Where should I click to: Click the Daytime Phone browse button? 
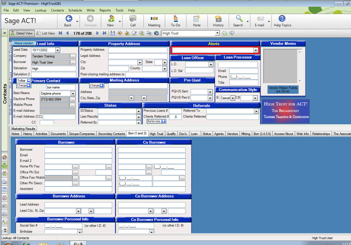pos(73,99)
